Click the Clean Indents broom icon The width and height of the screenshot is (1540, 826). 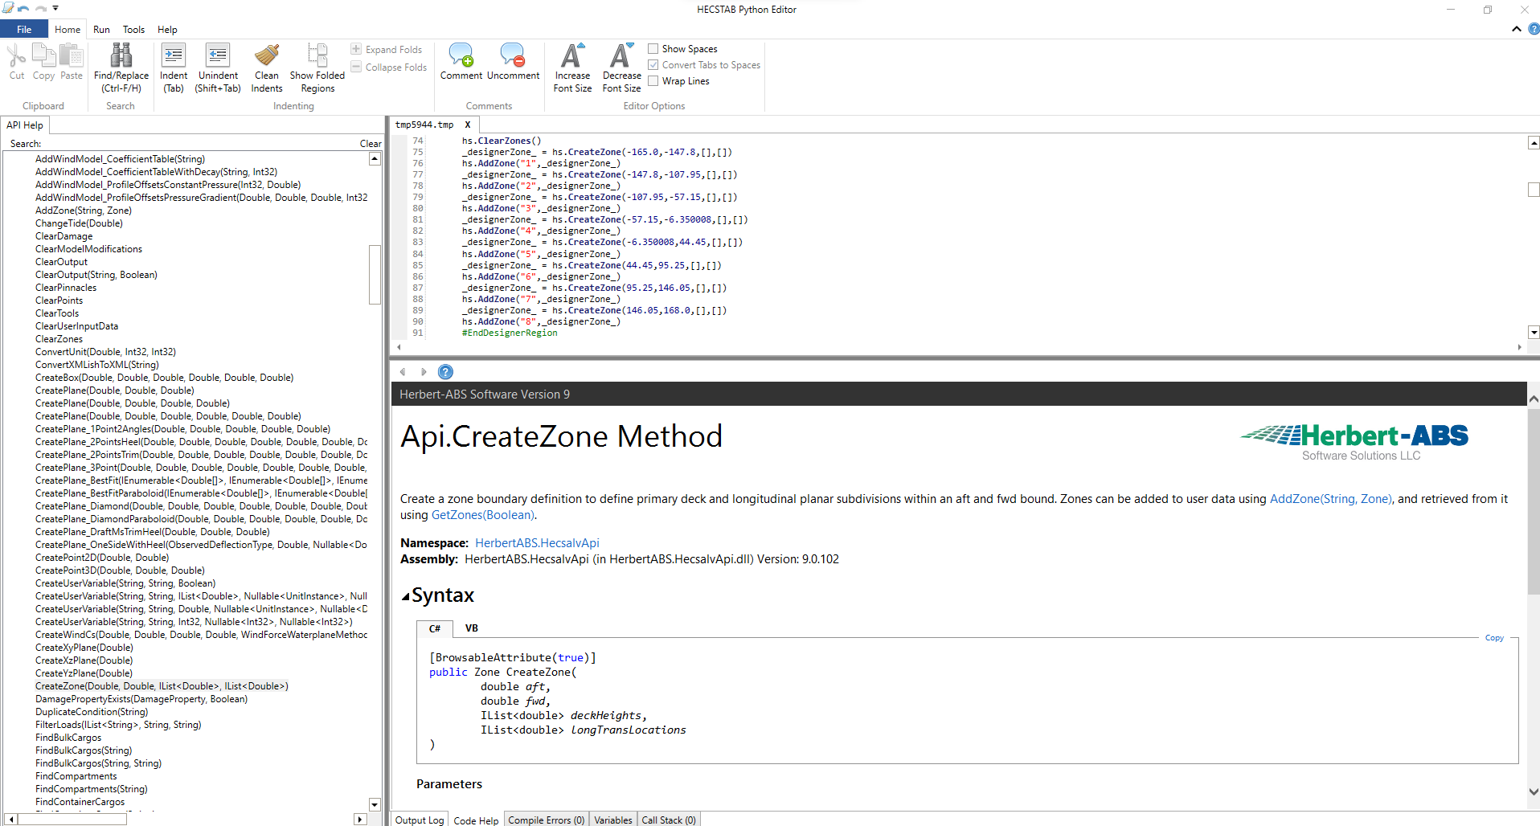(x=267, y=55)
